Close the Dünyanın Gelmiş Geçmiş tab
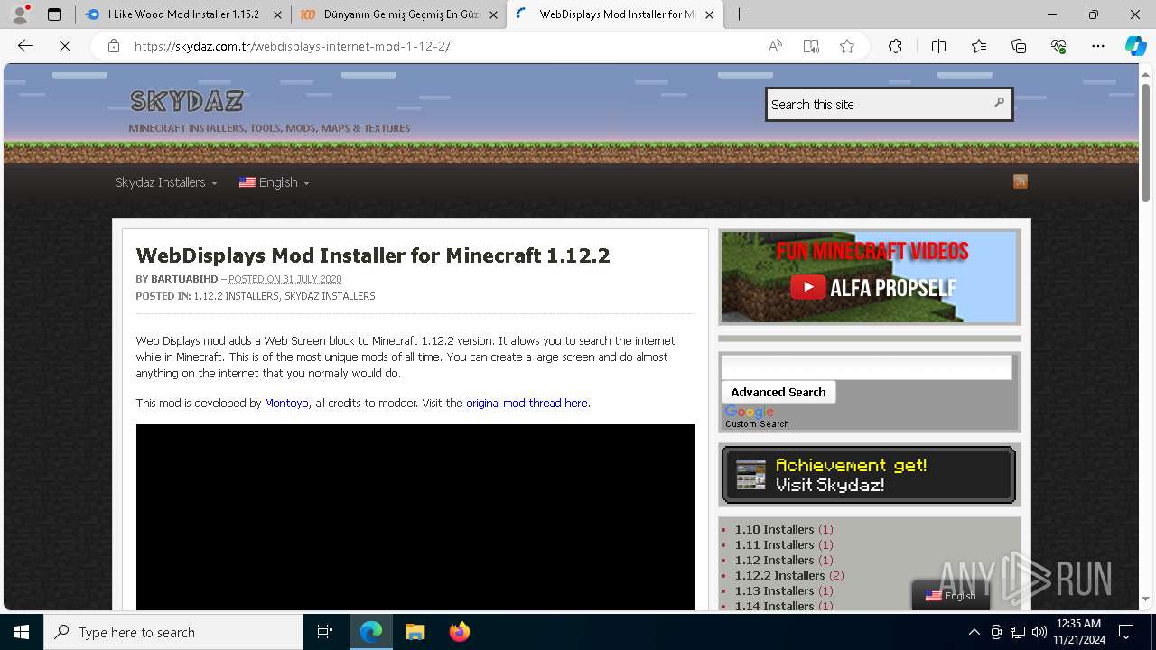 (493, 14)
